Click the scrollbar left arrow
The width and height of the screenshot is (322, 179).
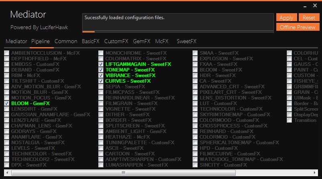(x=7, y=173)
